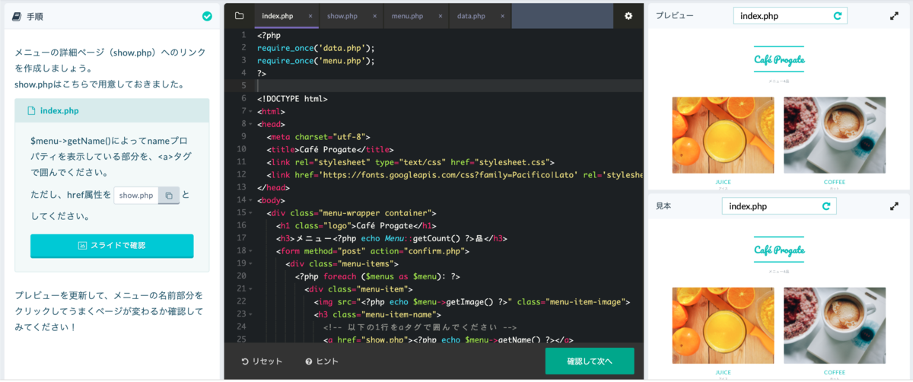Open スライドで確認 slide review button

[112, 246]
